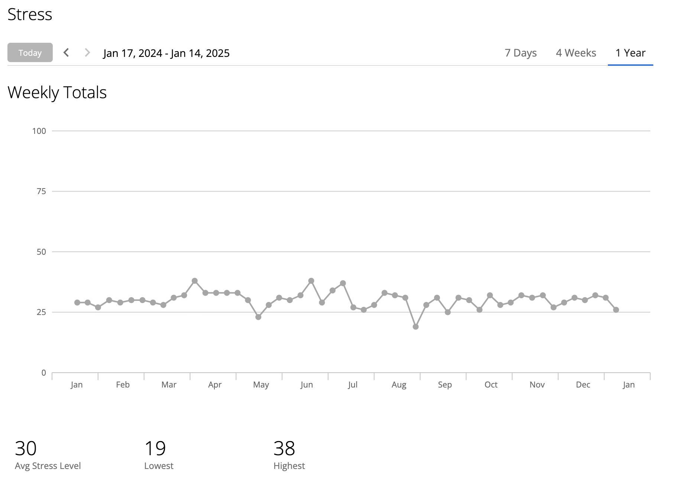The height and width of the screenshot is (479, 674).
Task: Click the Dec label on the x-axis
Action: tap(583, 385)
